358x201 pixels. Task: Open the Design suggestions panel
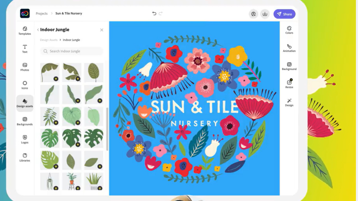coord(289,102)
